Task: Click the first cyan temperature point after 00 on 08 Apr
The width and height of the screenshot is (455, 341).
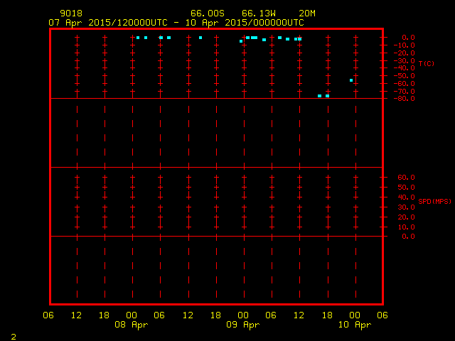Action: tap(138, 38)
